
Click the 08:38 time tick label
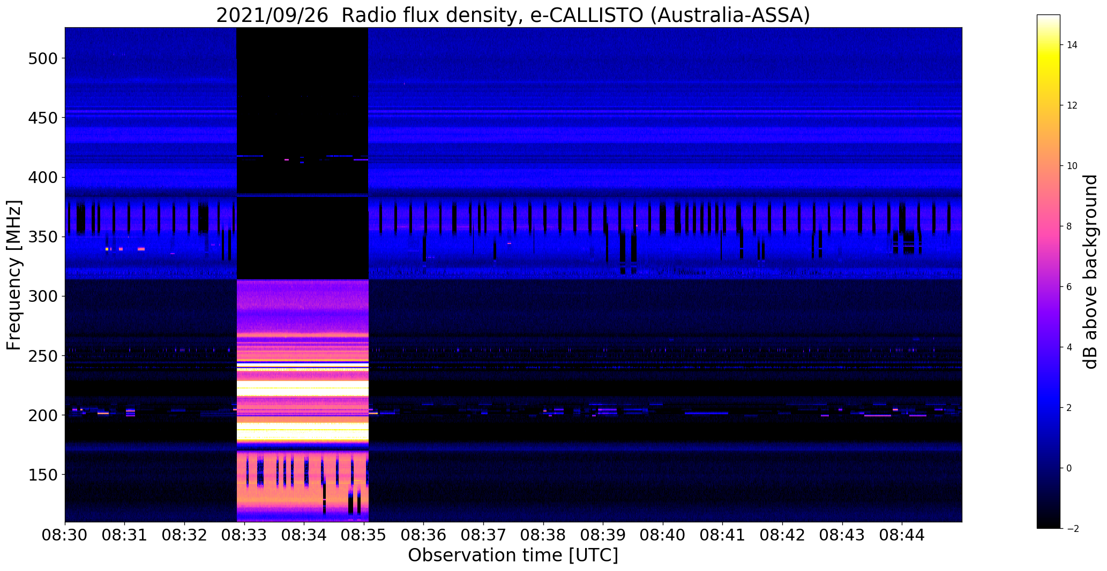coord(543,535)
